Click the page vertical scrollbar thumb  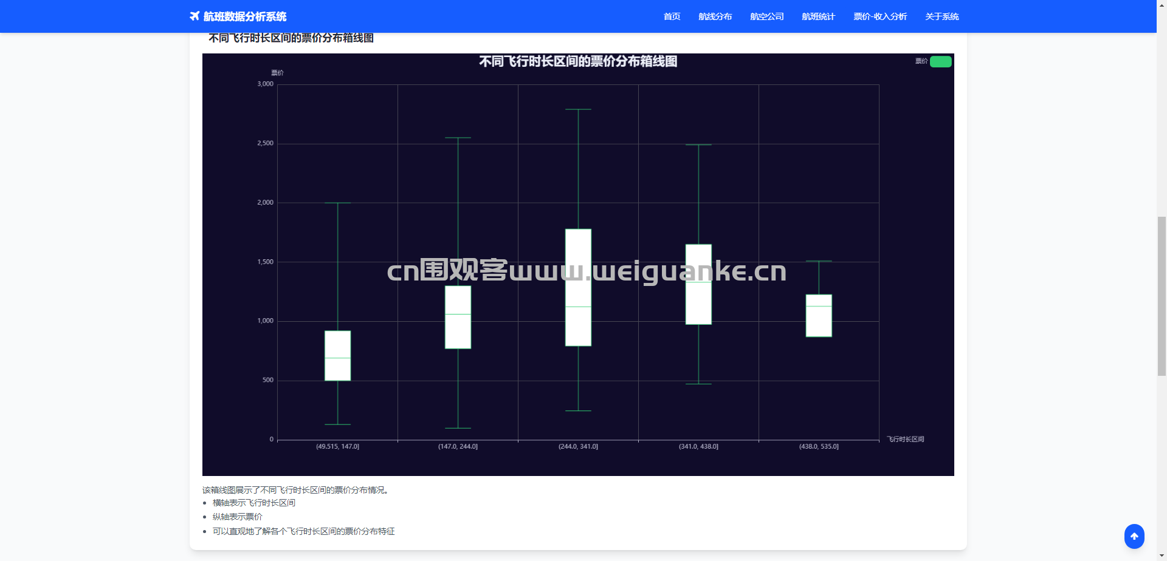coord(1162,296)
